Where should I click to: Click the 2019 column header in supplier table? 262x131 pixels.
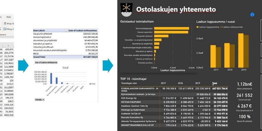click(x=198, y=83)
